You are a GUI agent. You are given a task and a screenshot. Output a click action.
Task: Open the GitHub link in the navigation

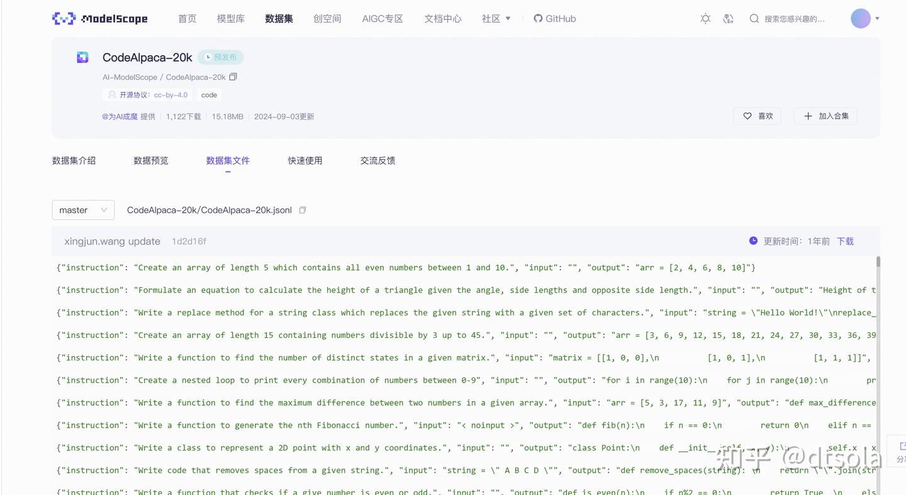pyautogui.click(x=554, y=19)
